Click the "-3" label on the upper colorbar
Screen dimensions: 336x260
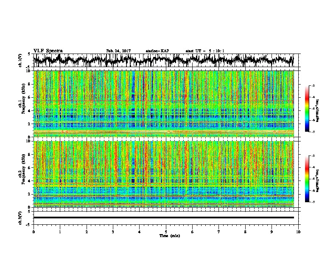(313, 86)
